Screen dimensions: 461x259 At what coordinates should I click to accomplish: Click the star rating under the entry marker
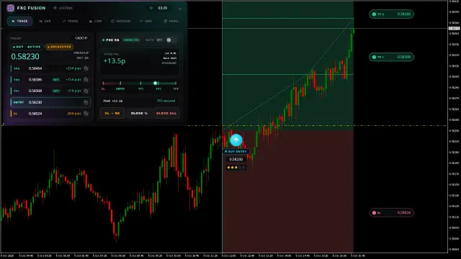click(x=236, y=168)
